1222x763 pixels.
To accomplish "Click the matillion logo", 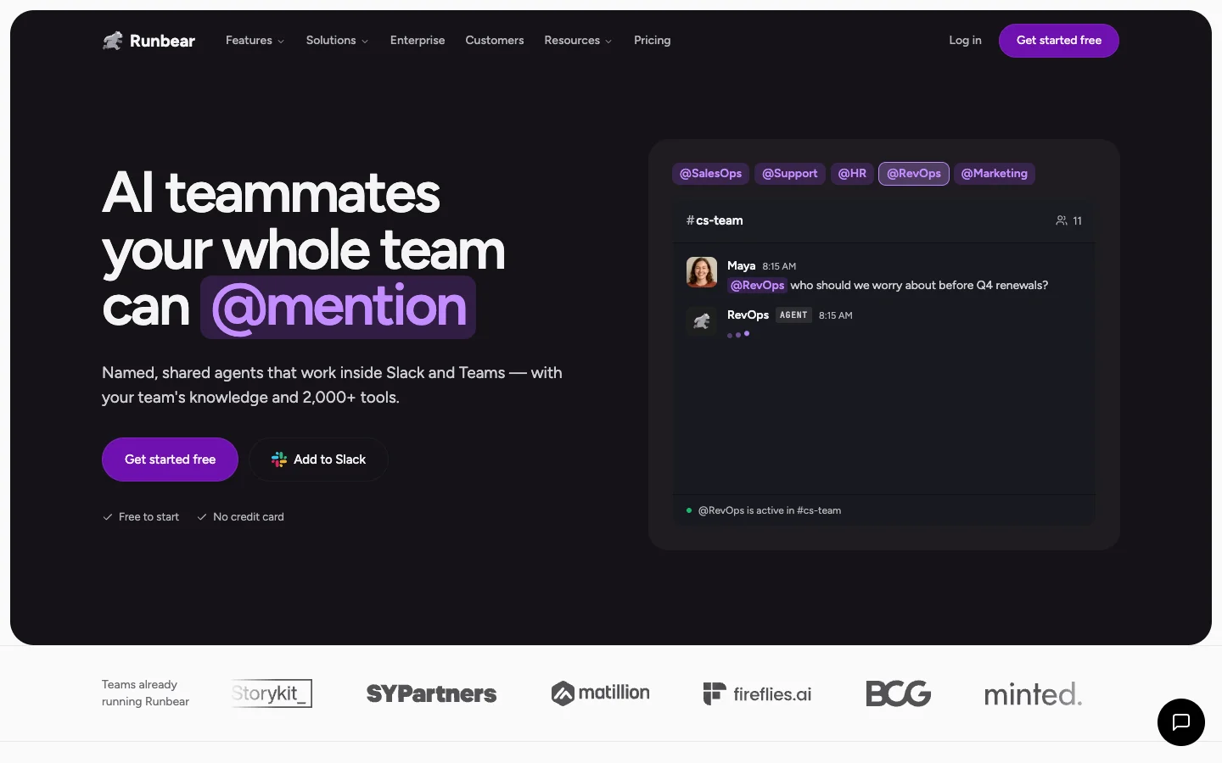I will tap(601, 693).
